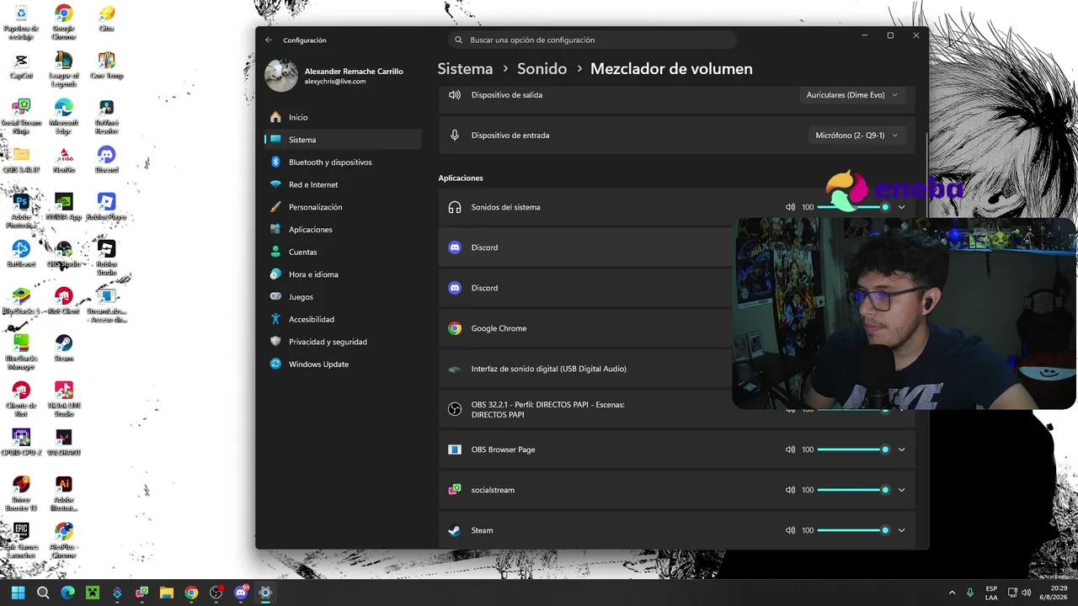Expand the OBS Browser Page row chevron
1078x606 pixels.
(x=901, y=449)
